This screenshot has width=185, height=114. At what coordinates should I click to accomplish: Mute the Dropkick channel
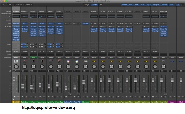[x=14, y=97]
